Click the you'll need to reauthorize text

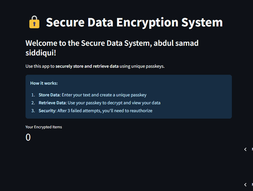(127, 111)
